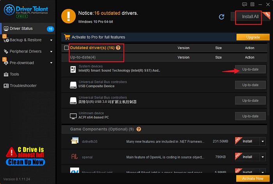Screen dimensions: 273x184
Task: Open help for Outdated drivers
Action: (x=118, y=48)
